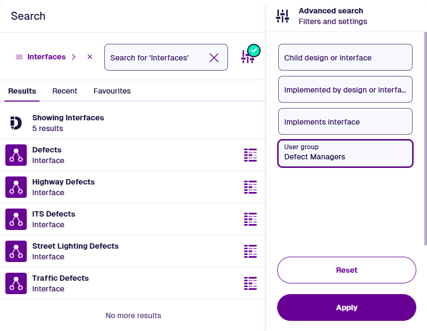Image resolution: width=427 pixels, height=331 pixels.
Task: Click the Street Lighting Defects interface icon
Action: (16, 251)
